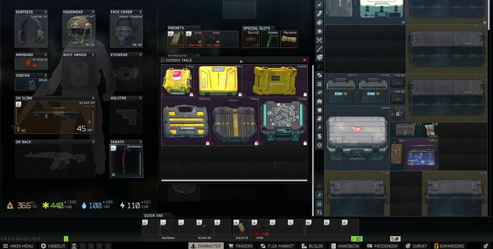This screenshot has width=493, height=249.
Task: Select the medkit-plus filter icon in stash sidebar
Action: [319, 57]
